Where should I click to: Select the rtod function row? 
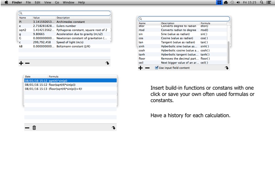pyautogui.click(x=183, y=30)
